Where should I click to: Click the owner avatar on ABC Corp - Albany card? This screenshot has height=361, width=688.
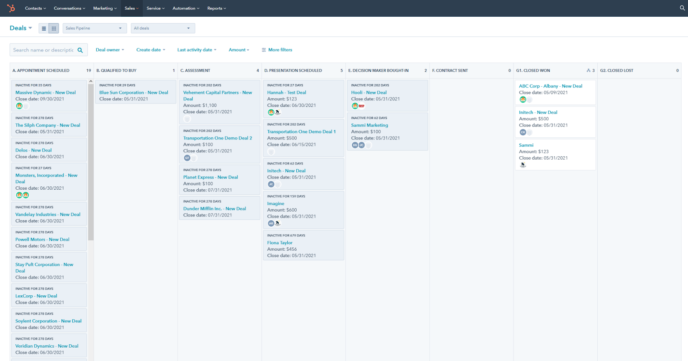pos(523,100)
